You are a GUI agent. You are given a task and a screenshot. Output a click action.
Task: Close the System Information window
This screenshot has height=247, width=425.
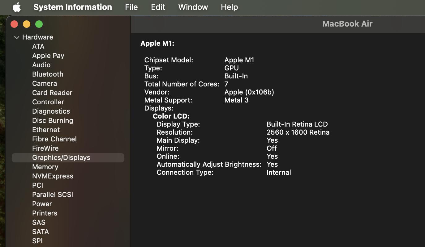[14, 24]
